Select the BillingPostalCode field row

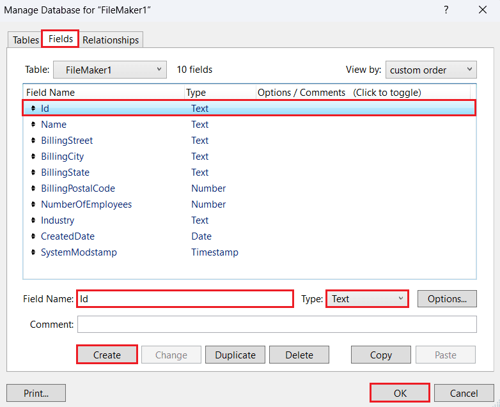pos(78,188)
